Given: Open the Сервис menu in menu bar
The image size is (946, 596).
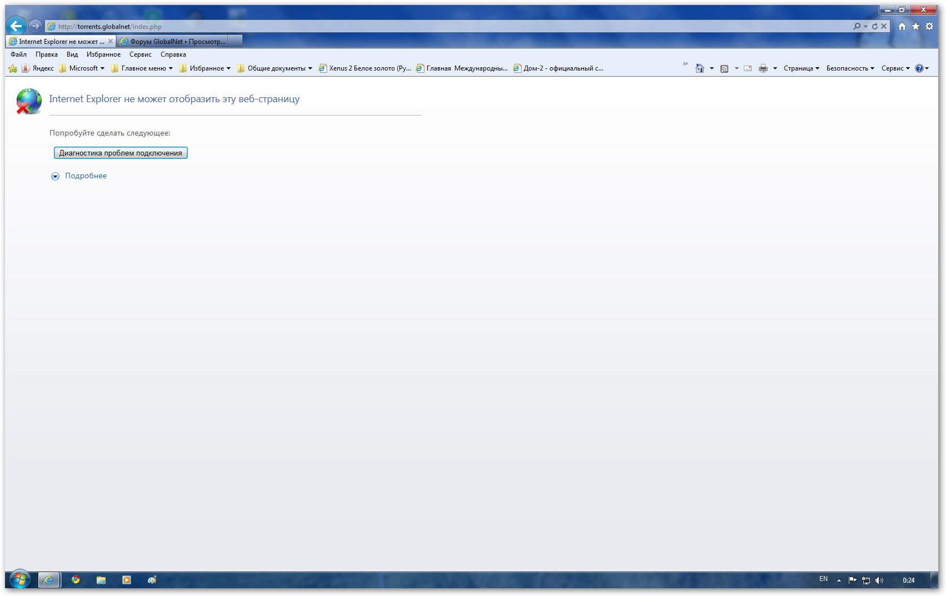Looking at the screenshot, I should [x=141, y=54].
